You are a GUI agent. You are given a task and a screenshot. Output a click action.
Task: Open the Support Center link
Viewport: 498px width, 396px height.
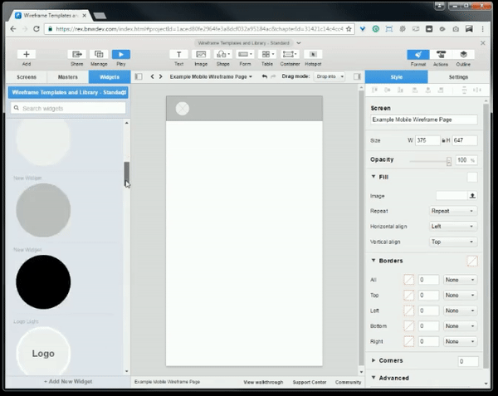tap(310, 382)
